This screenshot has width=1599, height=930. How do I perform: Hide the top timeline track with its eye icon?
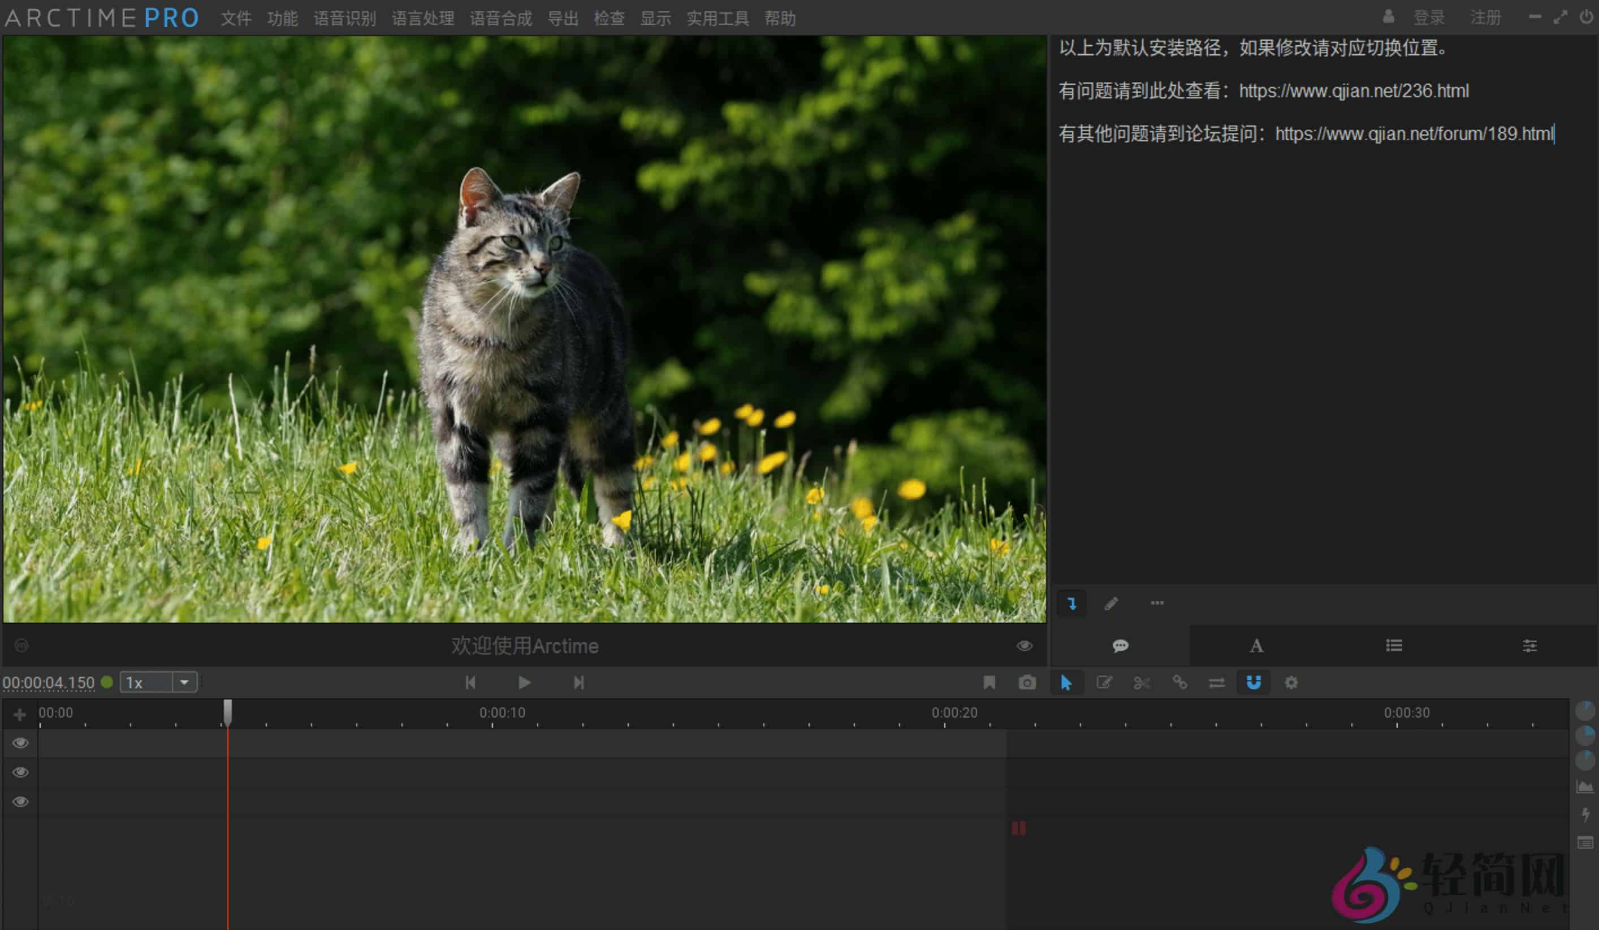pyautogui.click(x=20, y=743)
